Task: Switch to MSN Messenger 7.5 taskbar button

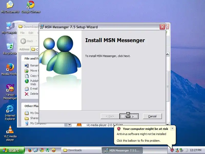Action: (122, 150)
